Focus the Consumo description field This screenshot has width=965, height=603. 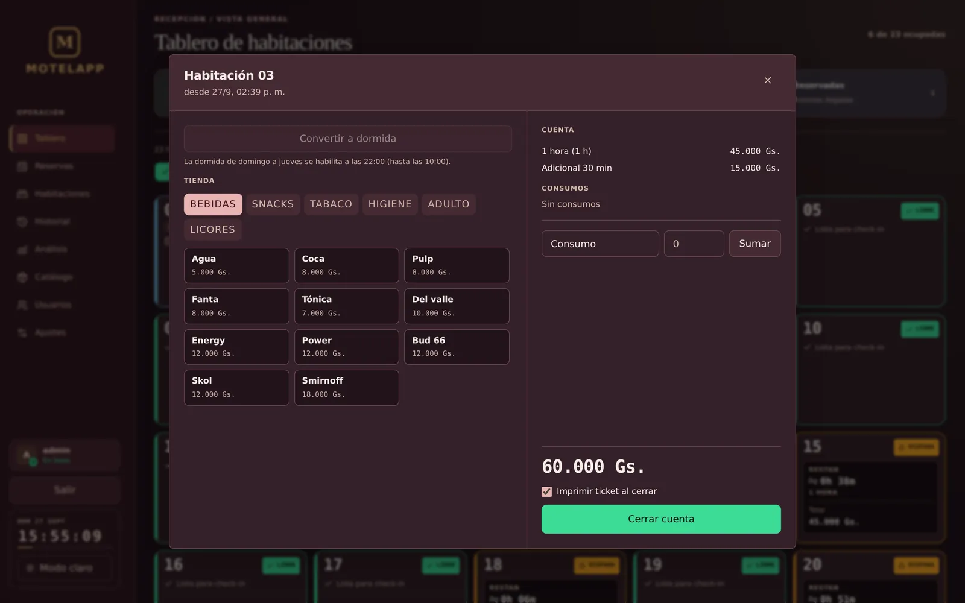coord(600,244)
